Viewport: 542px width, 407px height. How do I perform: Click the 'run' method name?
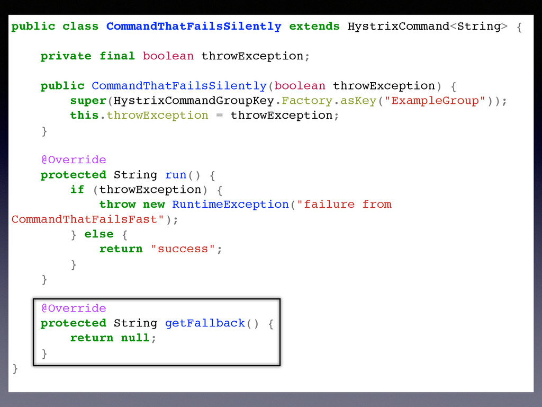point(176,175)
